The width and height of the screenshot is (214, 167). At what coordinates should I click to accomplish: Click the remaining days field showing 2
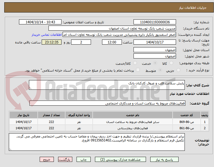coord(81,42)
